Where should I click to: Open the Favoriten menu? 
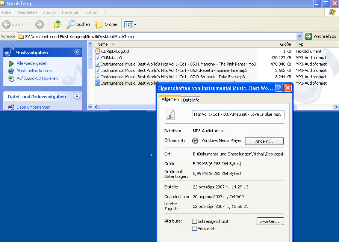point(71,12)
